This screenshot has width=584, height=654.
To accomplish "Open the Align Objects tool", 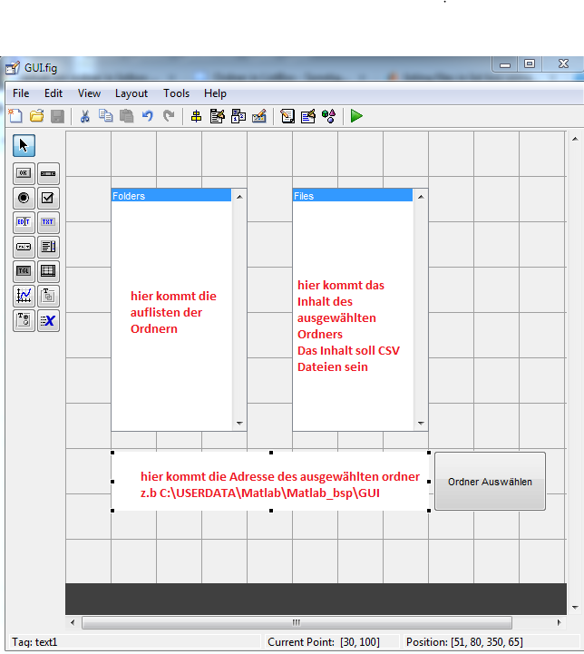I will (195, 116).
